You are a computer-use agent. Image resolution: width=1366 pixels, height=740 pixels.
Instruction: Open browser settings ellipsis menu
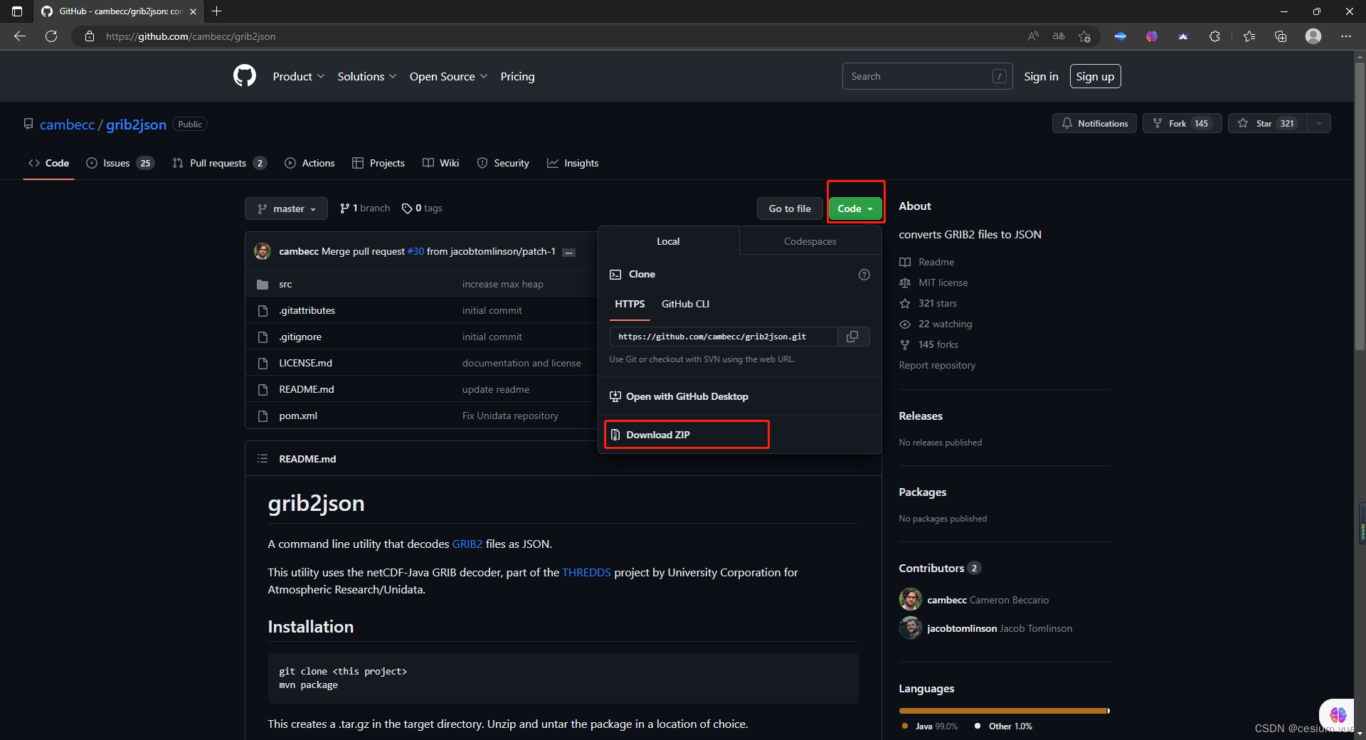[1346, 36]
